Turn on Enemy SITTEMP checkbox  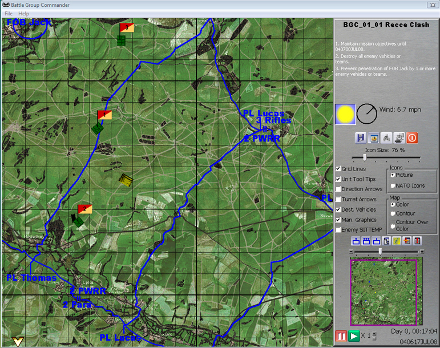pos(338,230)
